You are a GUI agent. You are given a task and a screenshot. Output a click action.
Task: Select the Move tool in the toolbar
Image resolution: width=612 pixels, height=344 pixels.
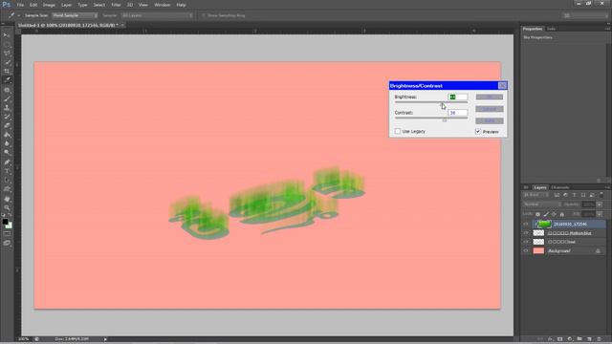(7, 34)
